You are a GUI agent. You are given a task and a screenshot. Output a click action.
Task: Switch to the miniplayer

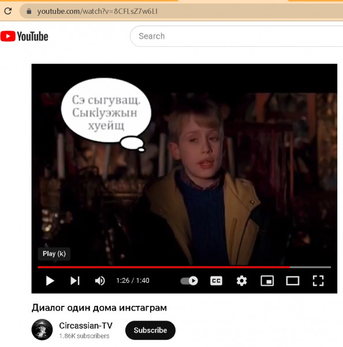[x=267, y=281]
